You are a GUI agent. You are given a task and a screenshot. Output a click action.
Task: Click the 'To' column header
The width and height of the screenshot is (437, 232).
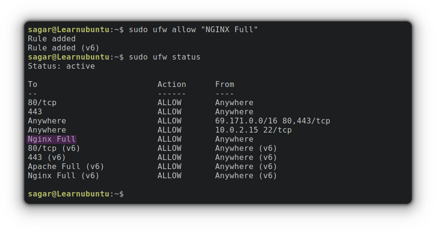pyautogui.click(x=32, y=85)
